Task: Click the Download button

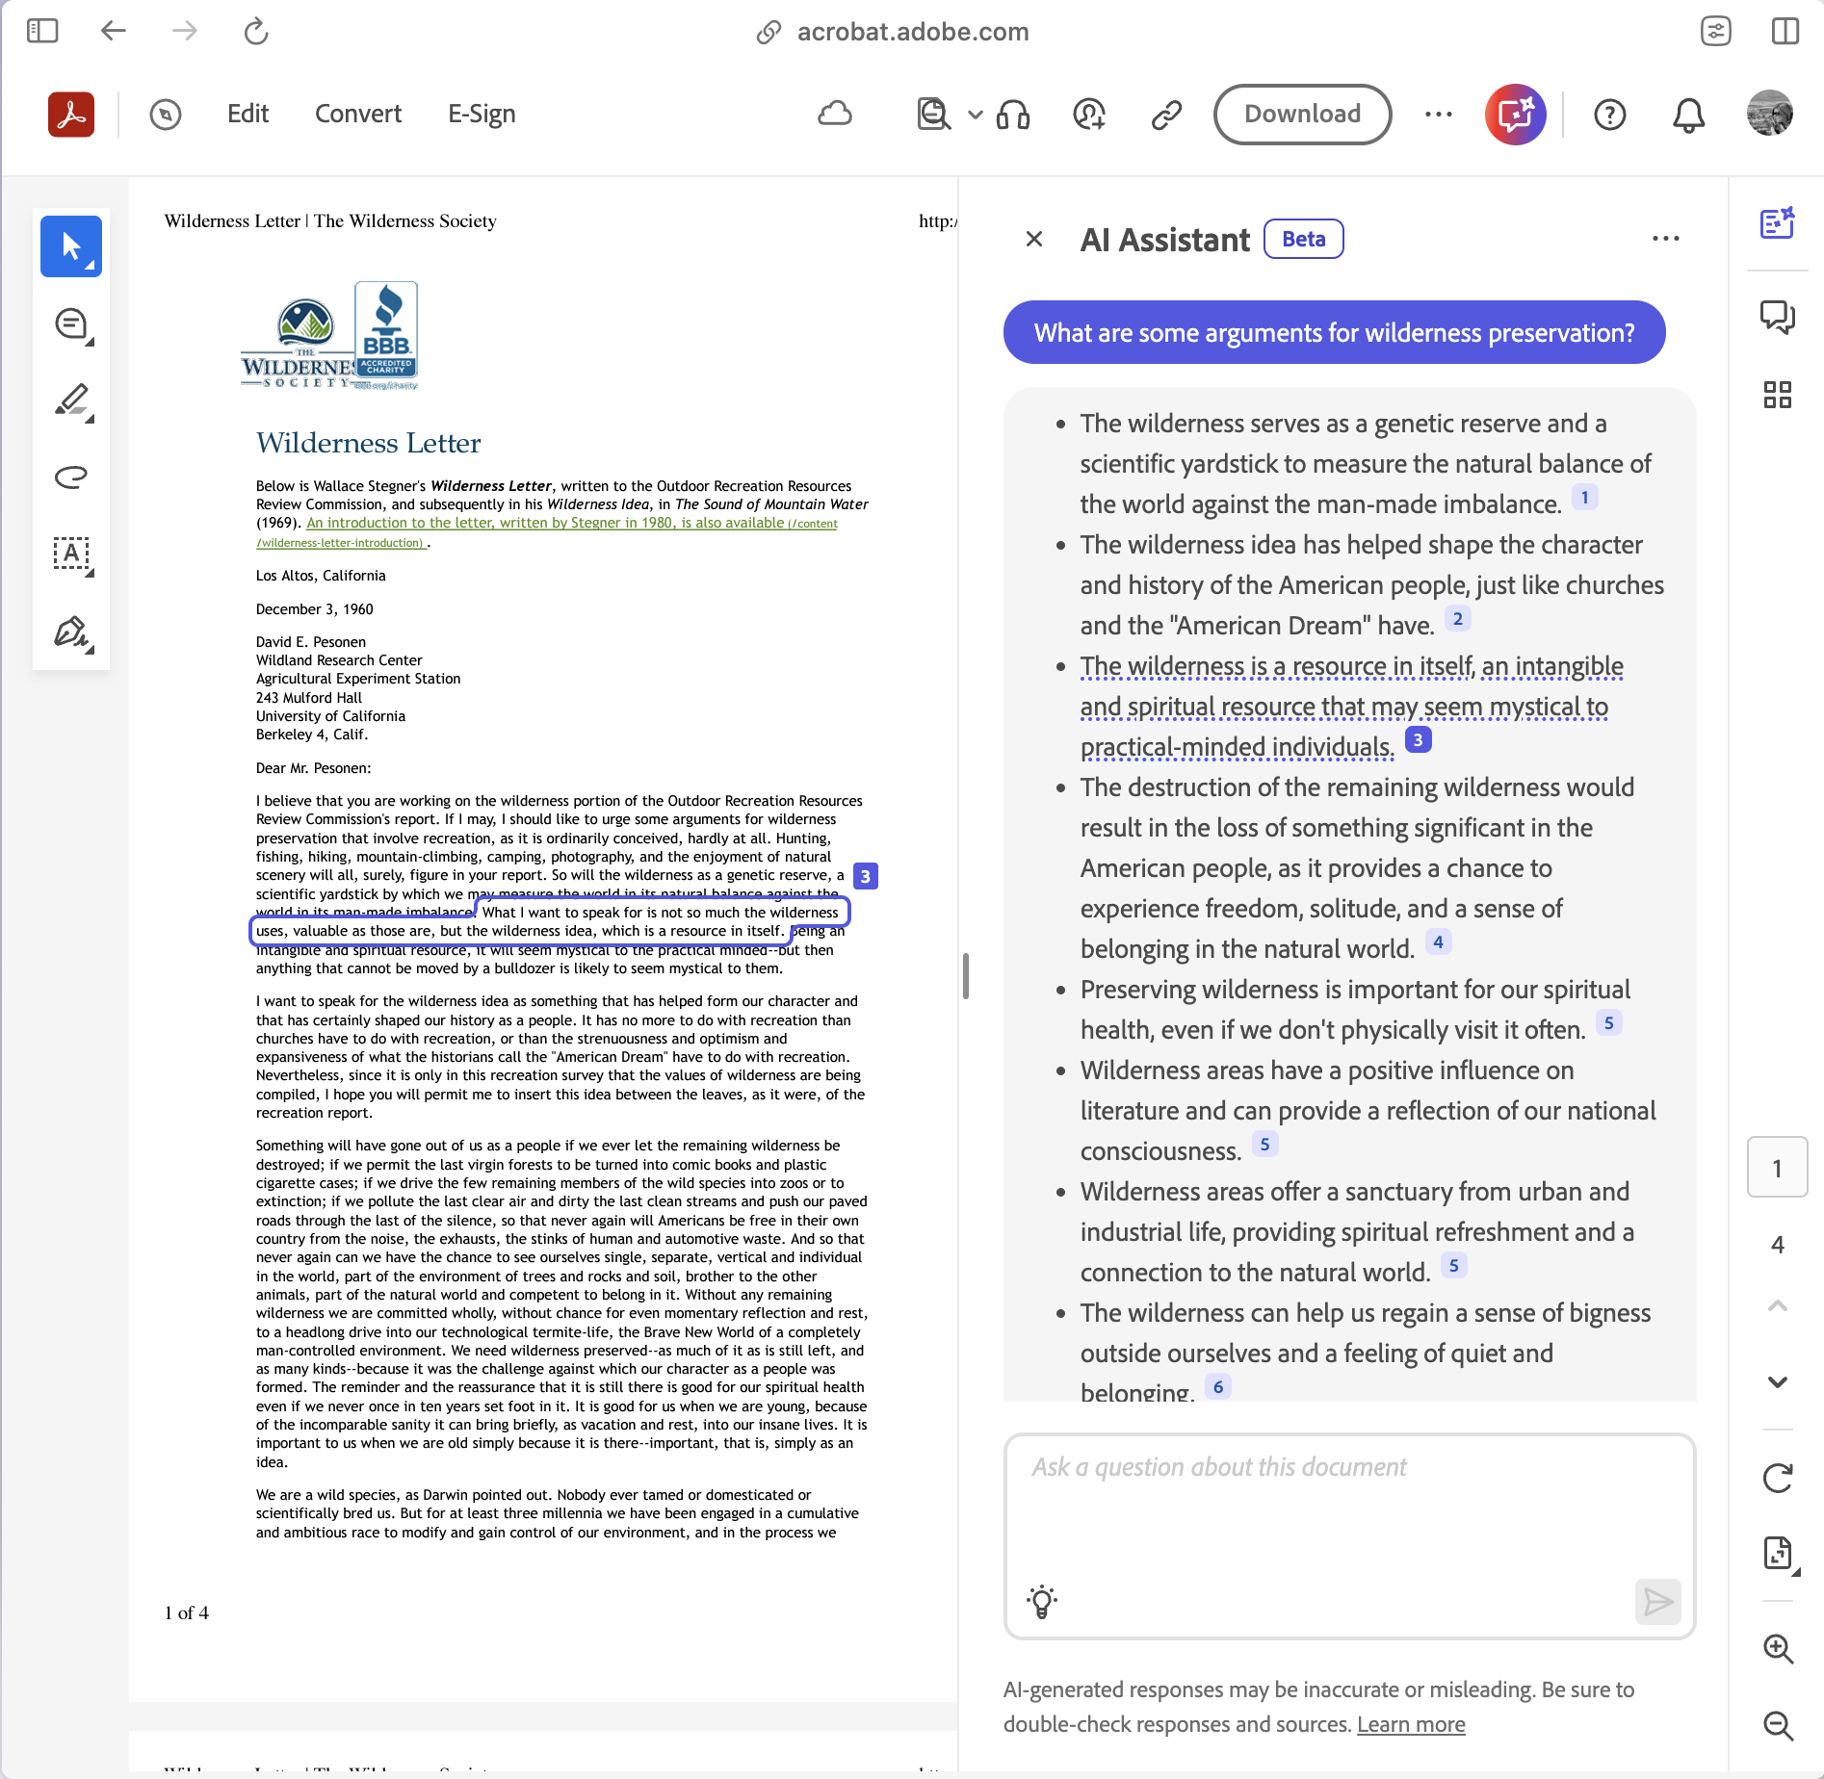Action: point(1302,115)
